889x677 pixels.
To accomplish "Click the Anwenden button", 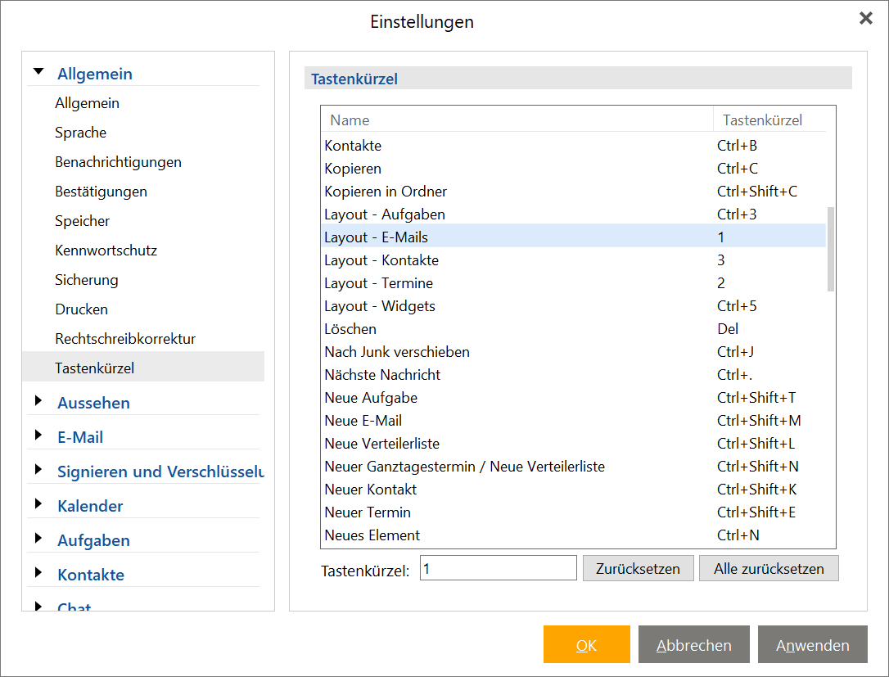I will tap(812, 645).
